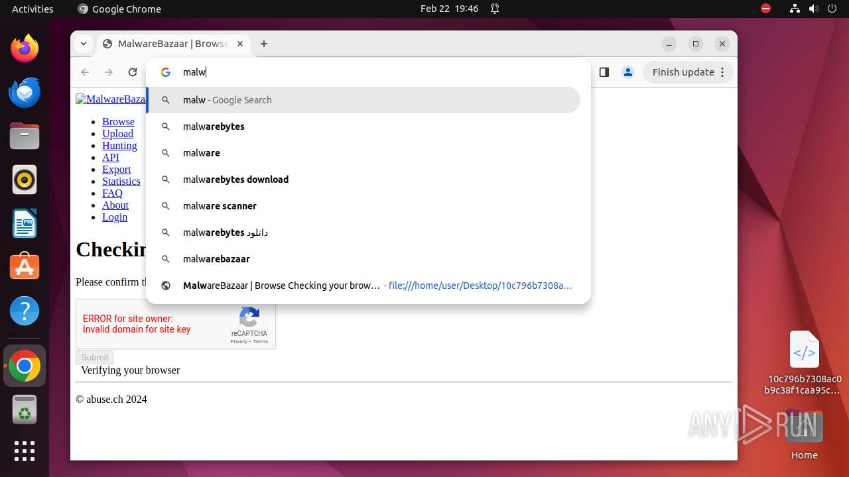Click the Google Chrome dock icon
The height and width of the screenshot is (477, 849).
[x=25, y=366]
